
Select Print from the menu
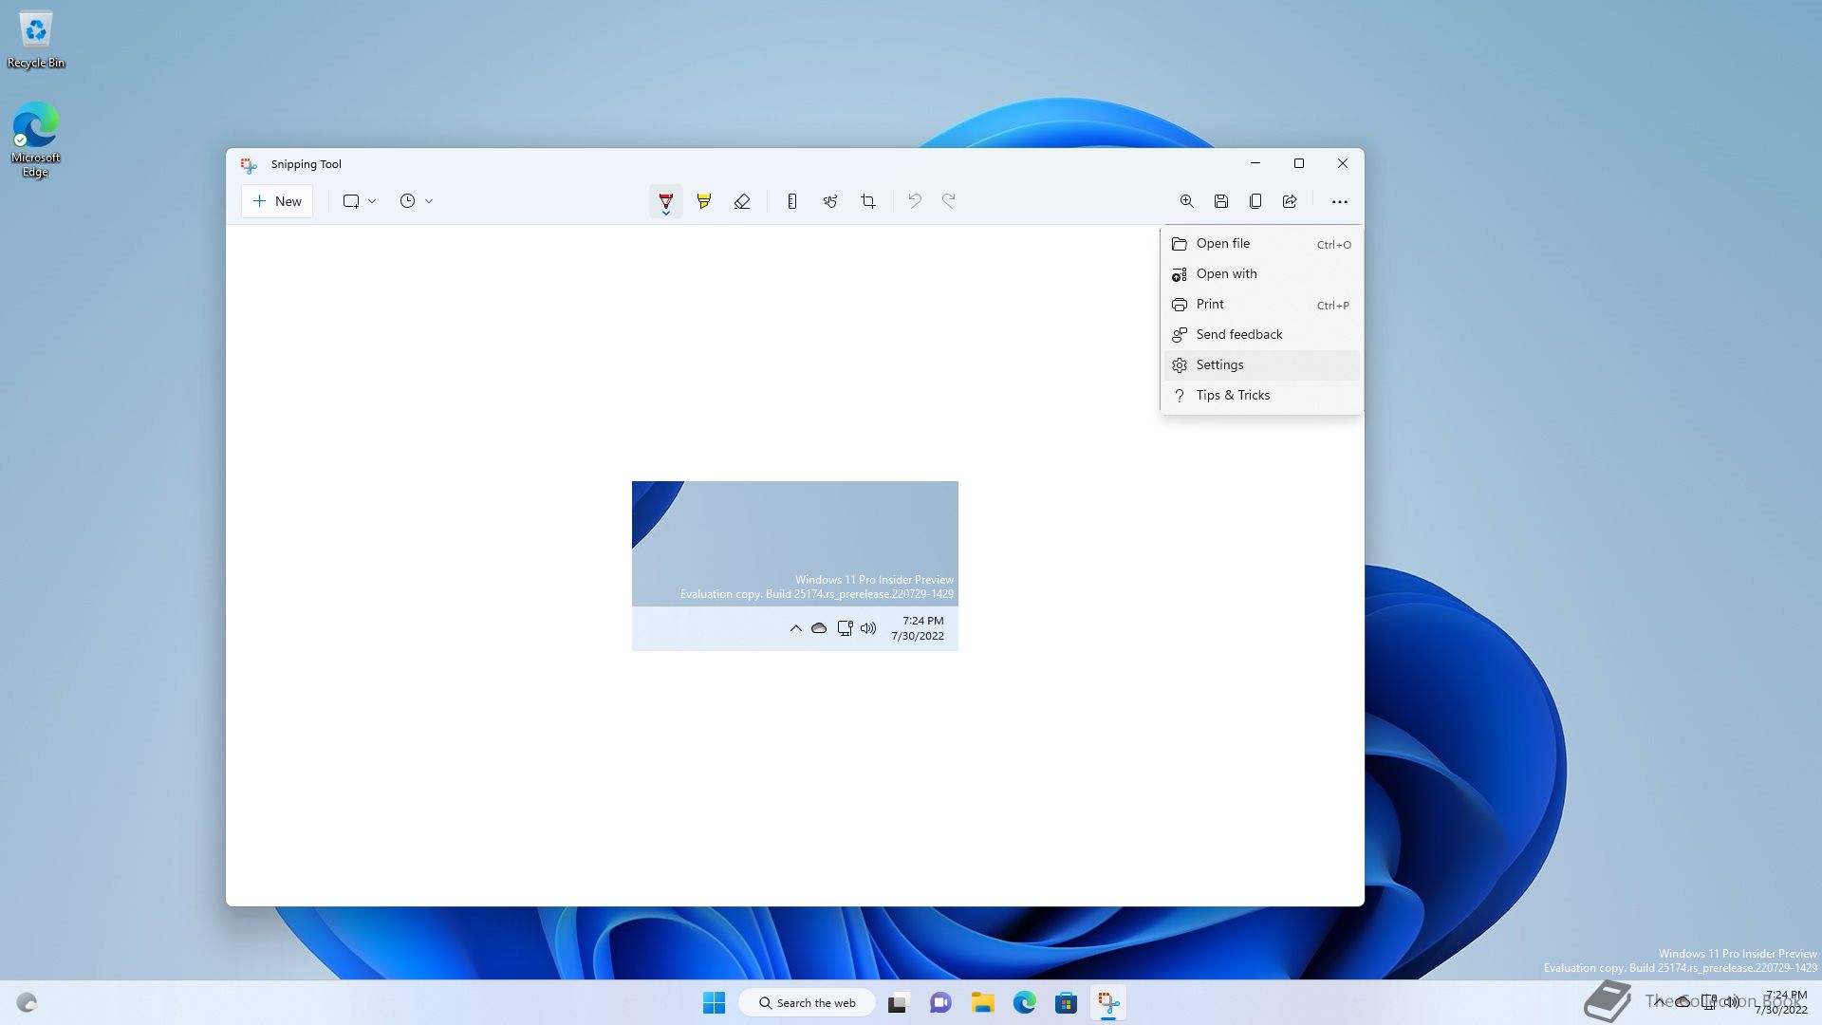pyautogui.click(x=1261, y=305)
